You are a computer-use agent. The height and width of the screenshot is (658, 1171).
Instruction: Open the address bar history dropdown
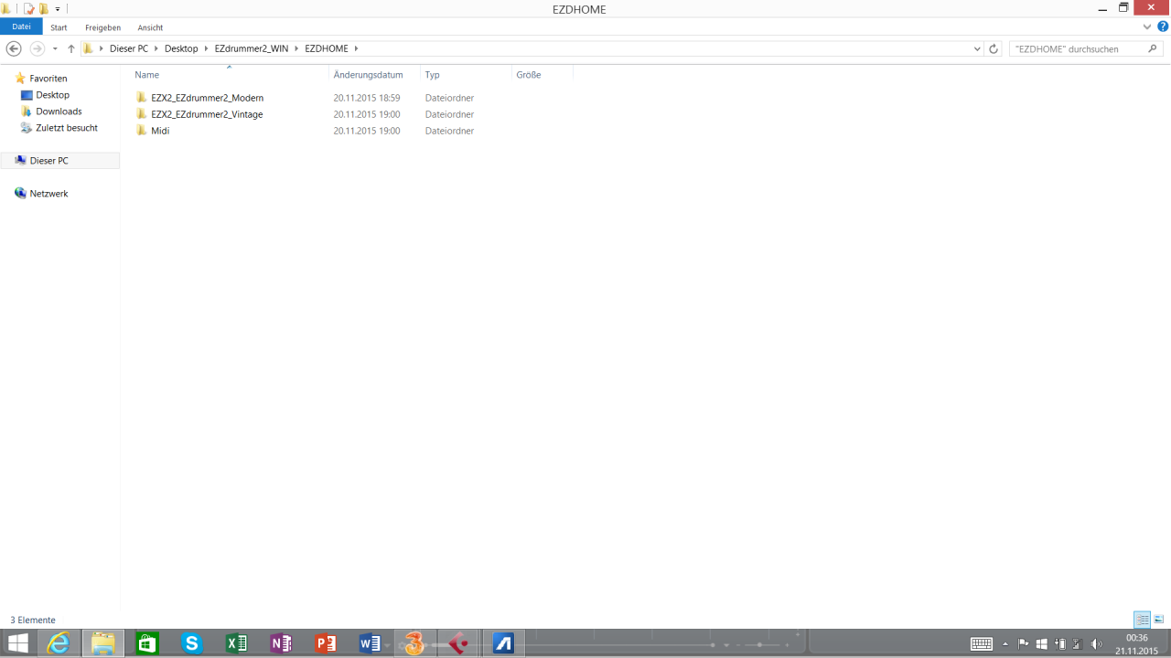(977, 48)
